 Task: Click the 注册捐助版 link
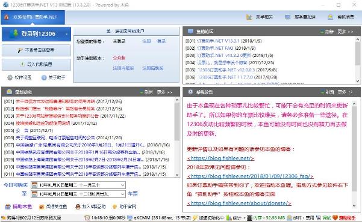pos(153,68)
